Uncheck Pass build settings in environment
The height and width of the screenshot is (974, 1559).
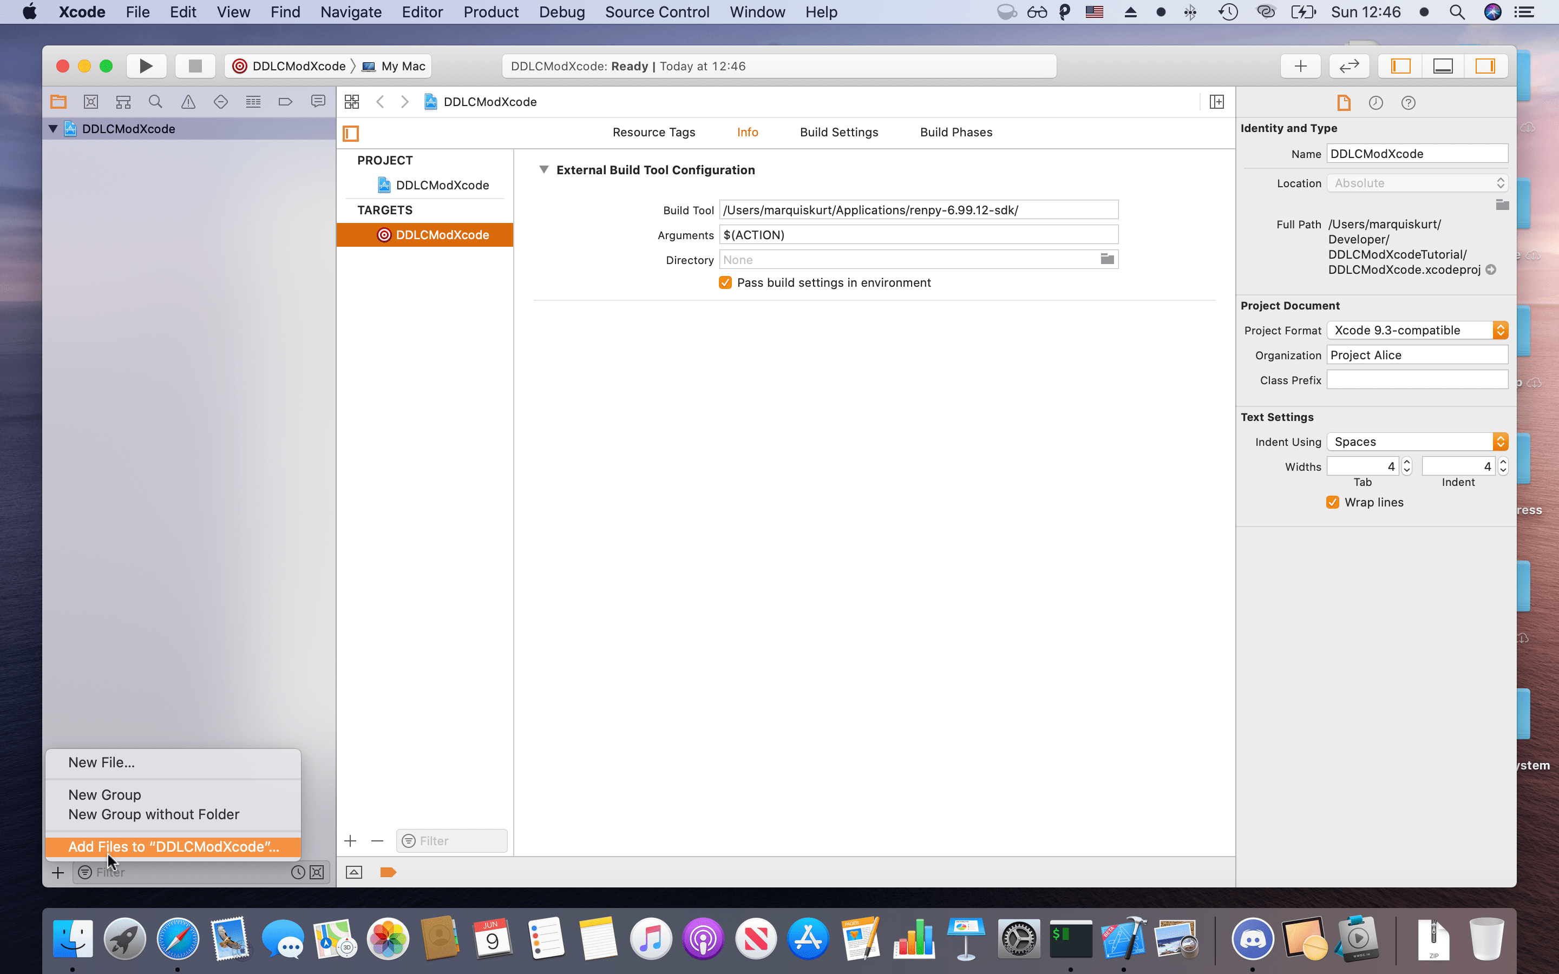pyautogui.click(x=725, y=282)
